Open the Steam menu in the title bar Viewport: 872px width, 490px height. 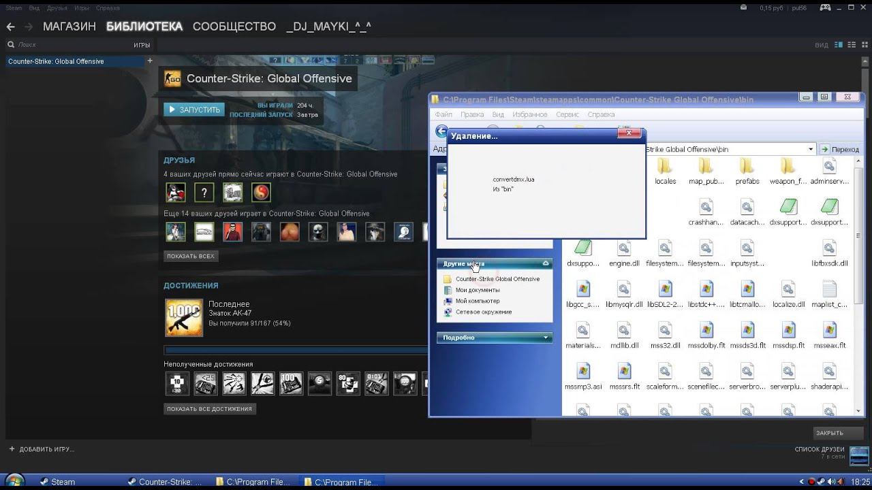click(14, 8)
